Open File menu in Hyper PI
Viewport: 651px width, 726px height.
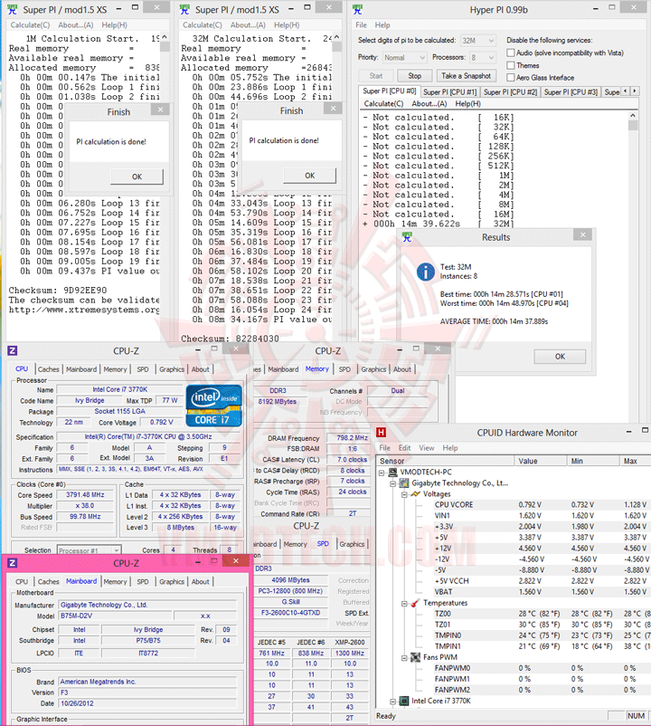361,25
